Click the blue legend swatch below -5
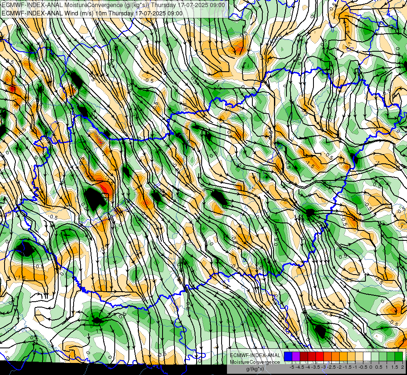This screenshot has width=407, height=375. pyautogui.click(x=288, y=357)
